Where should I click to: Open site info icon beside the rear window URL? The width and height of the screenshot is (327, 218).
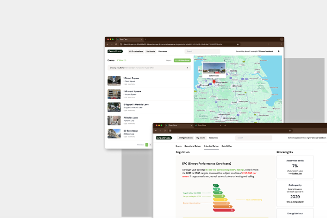[x=121, y=44]
